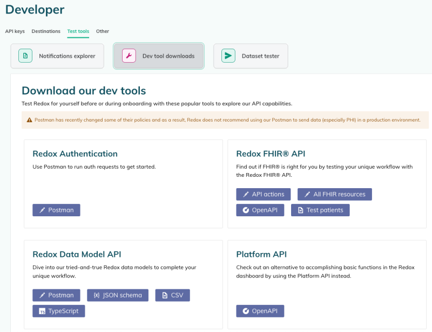This screenshot has width=432, height=332.
Task: Download All FHIR resources collection
Action: point(334,194)
